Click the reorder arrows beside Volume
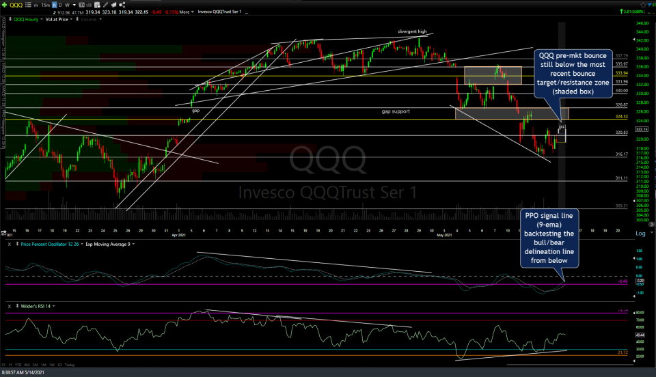 [77, 19]
